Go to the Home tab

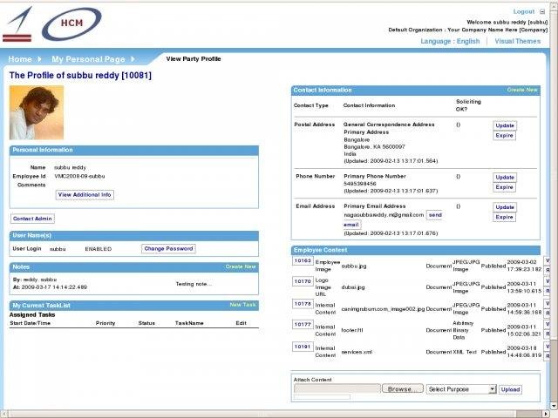20,59
